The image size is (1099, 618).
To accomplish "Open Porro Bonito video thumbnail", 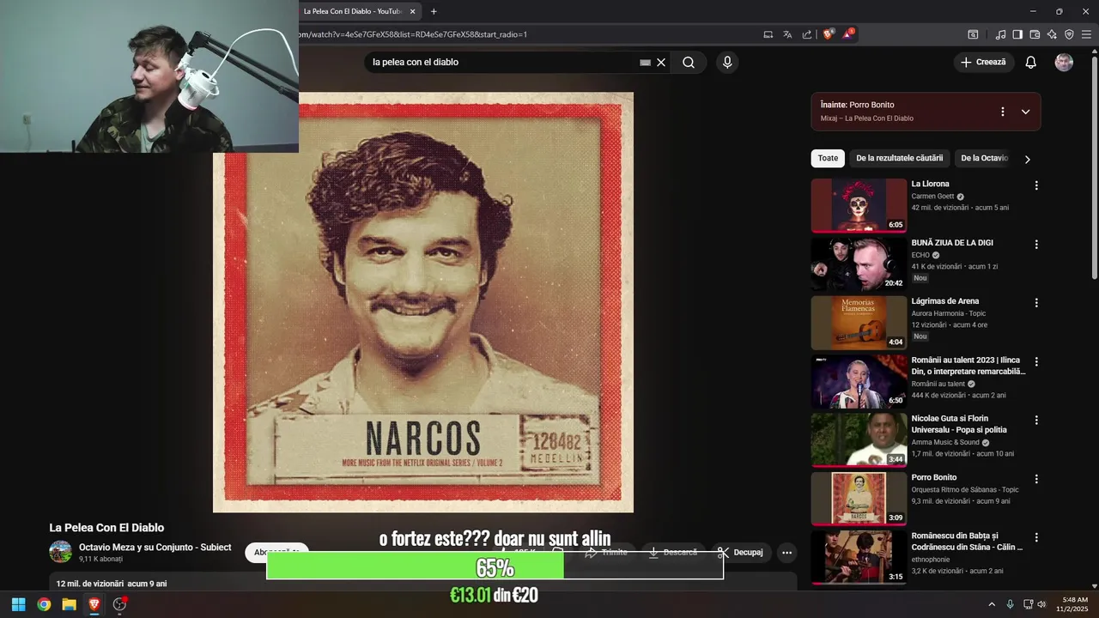I will point(859,499).
